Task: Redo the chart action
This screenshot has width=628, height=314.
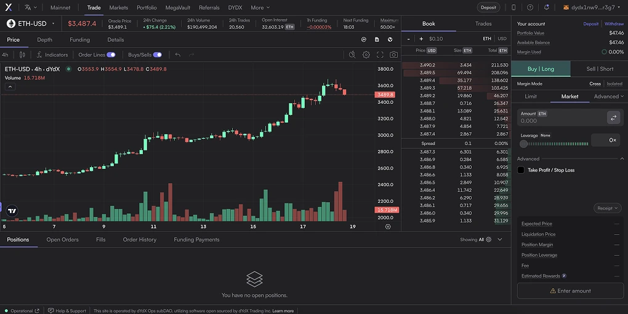Action: (x=191, y=55)
